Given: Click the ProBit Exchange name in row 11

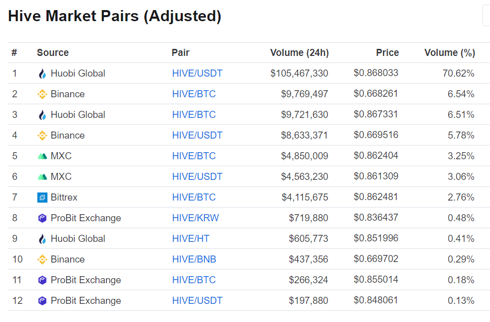Looking at the screenshot, I should 86,280.
